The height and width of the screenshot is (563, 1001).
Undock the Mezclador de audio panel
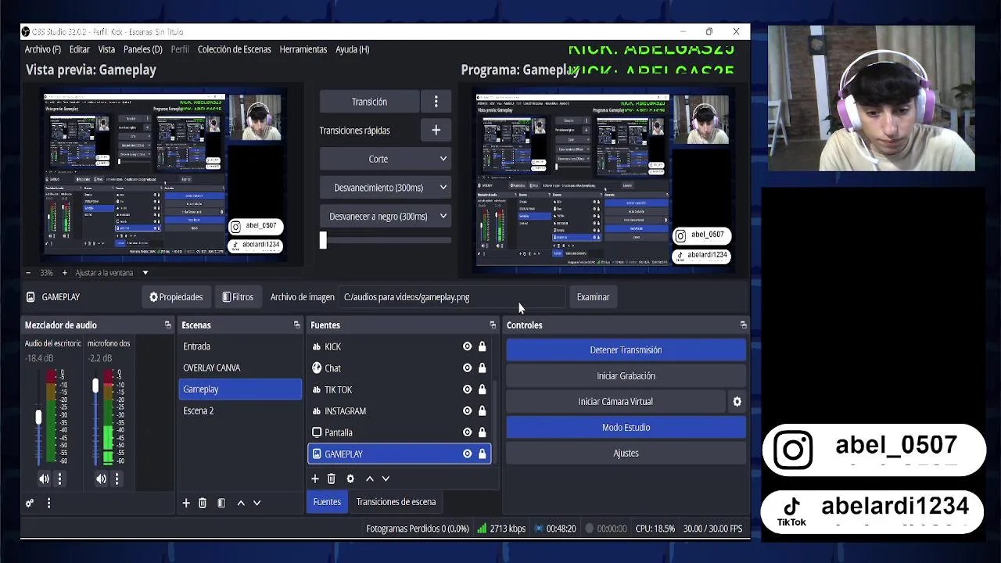167,325
